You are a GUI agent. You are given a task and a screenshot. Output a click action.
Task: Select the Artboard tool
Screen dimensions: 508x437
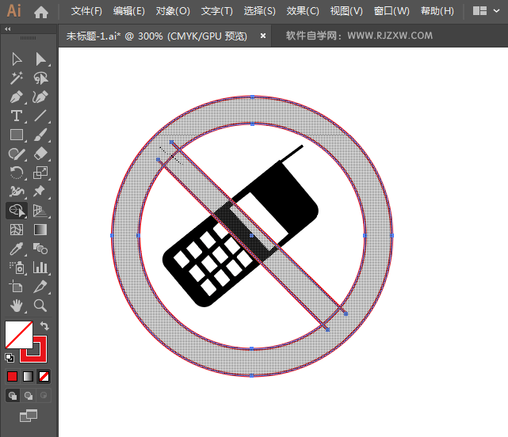point(16,287)
